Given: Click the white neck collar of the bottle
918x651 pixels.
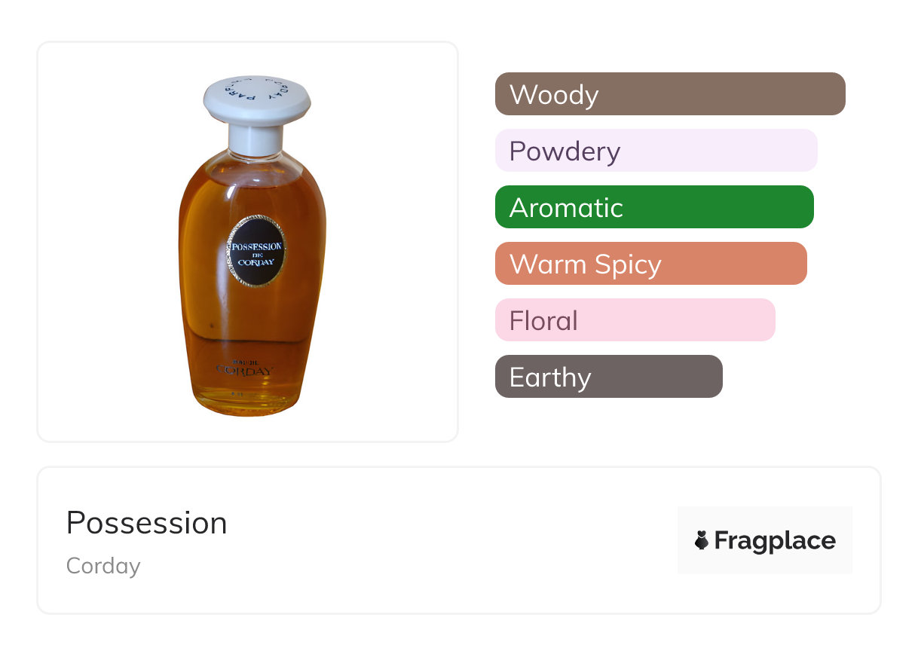Looking at the screenshot, I should coord(256,138).
